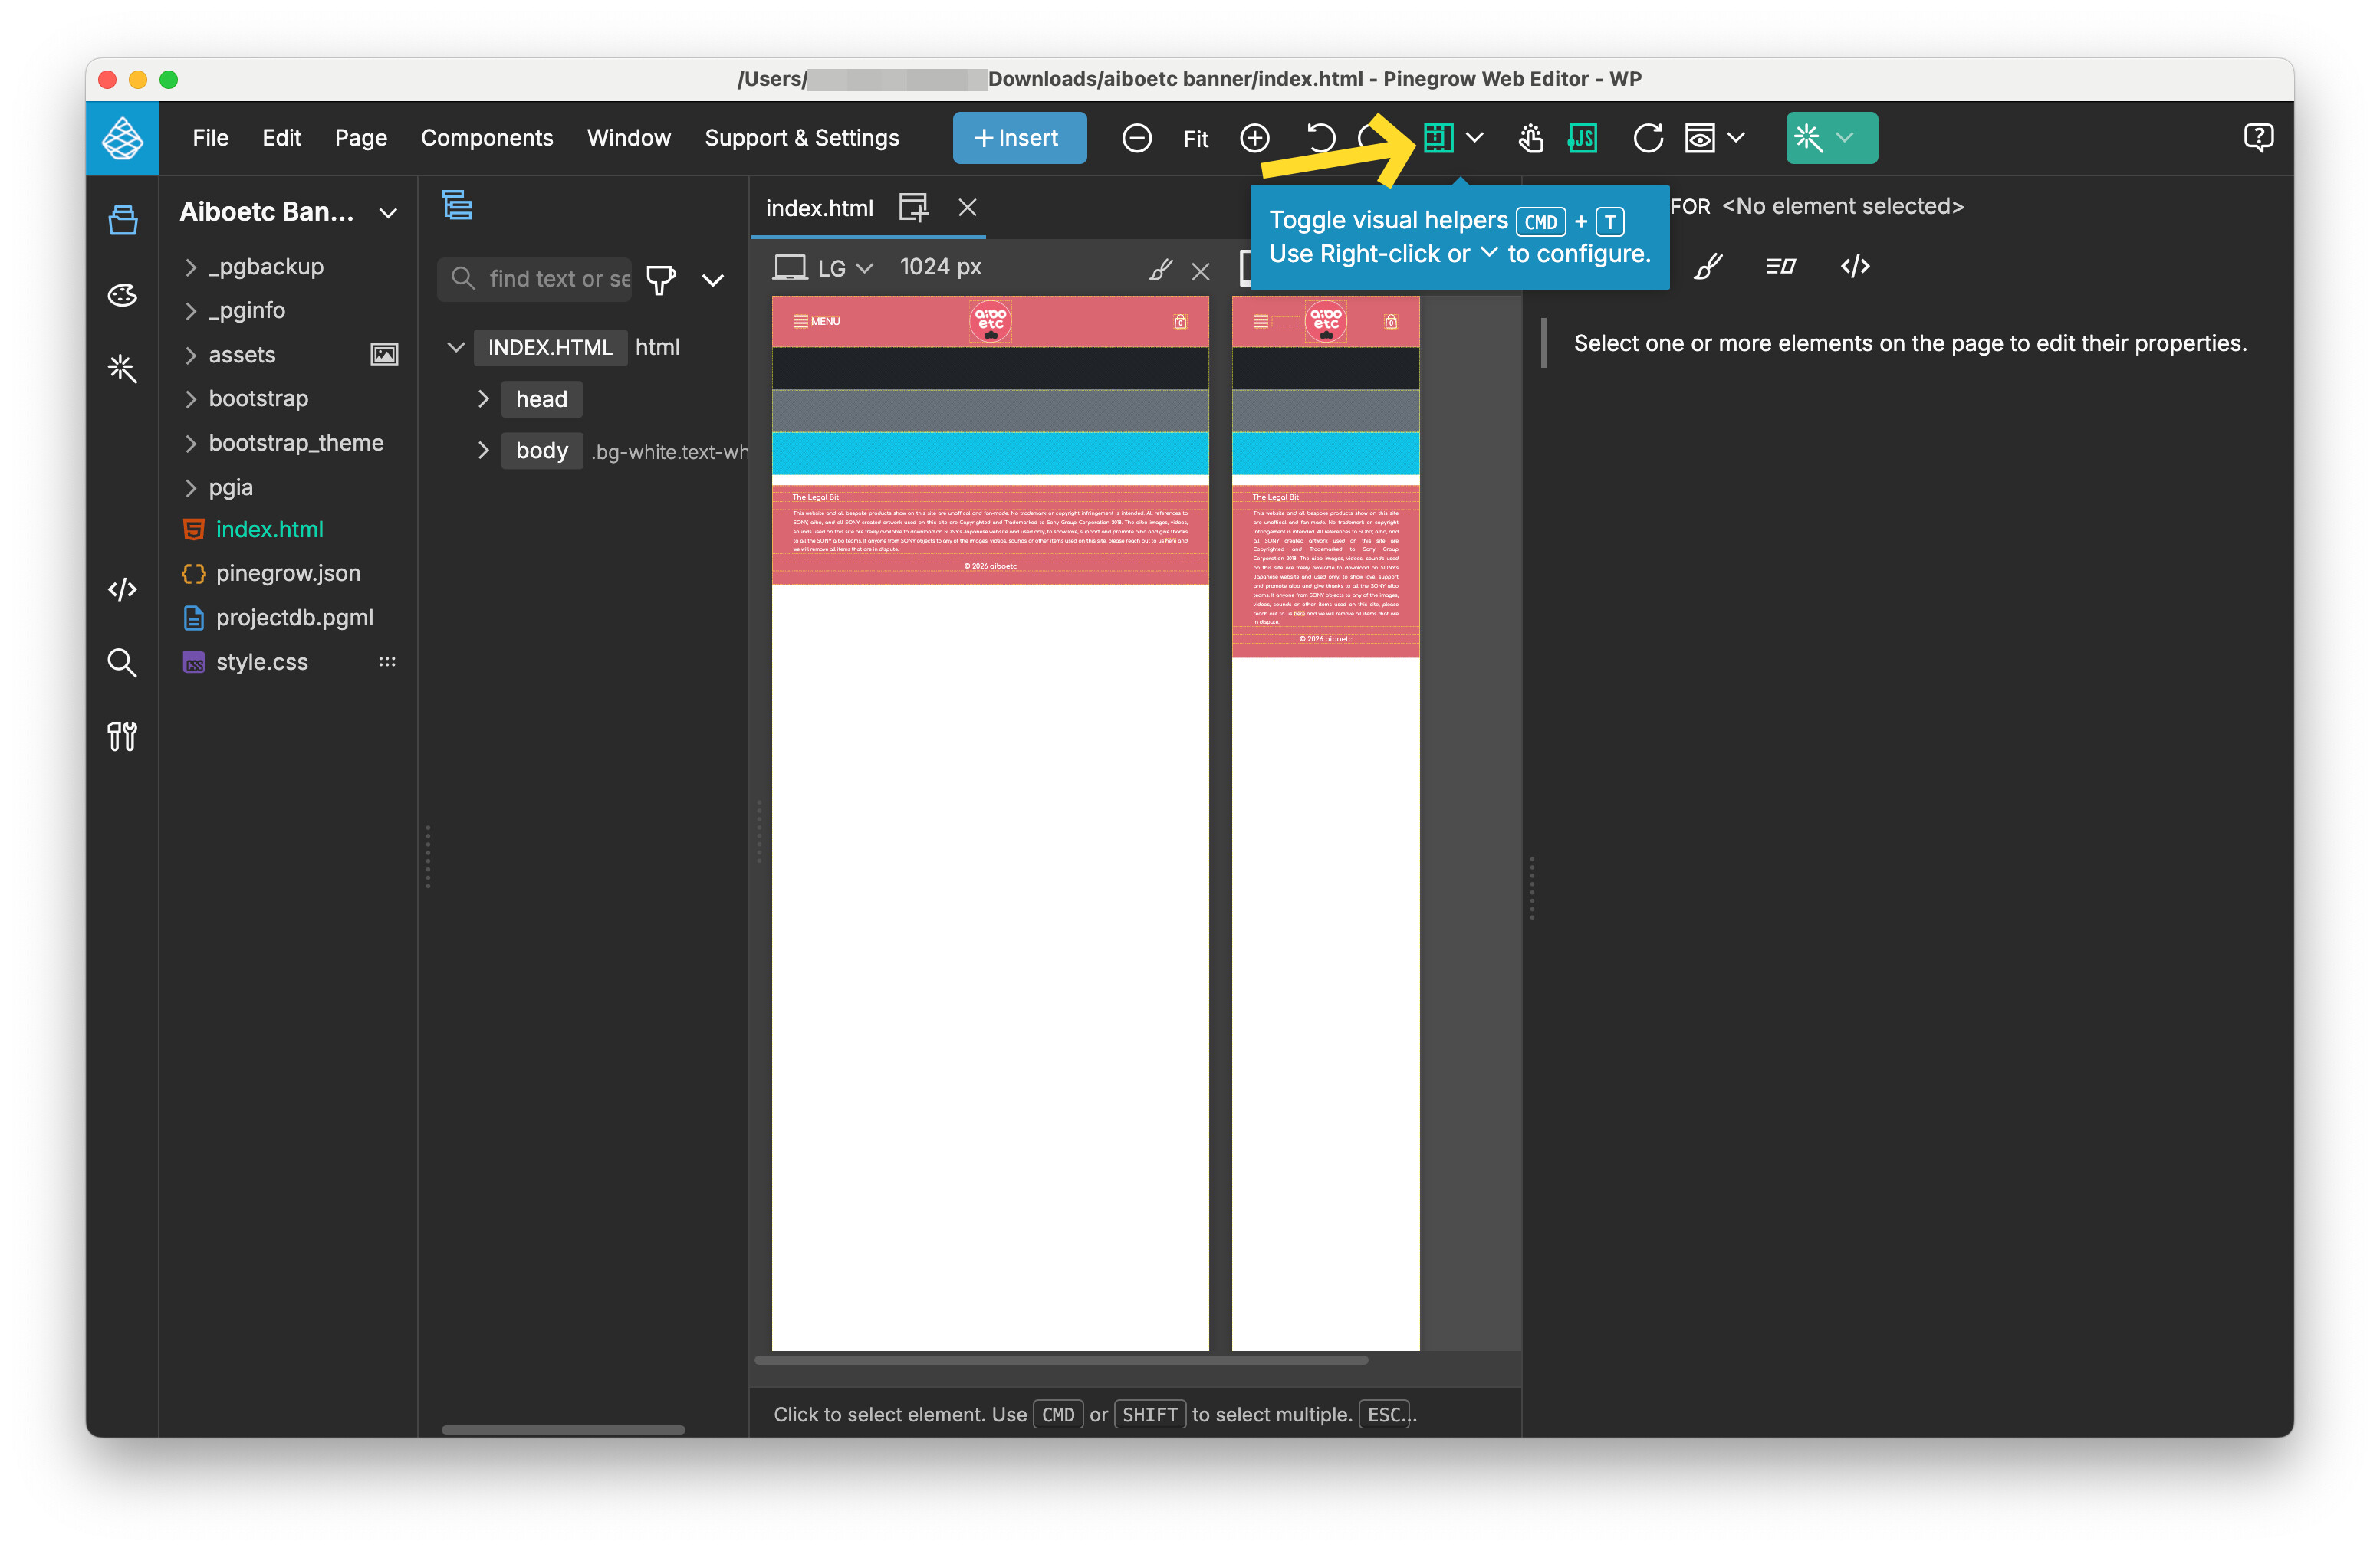The image size is (2380, 1551).
Task: Open the LG device size dropdown
Action: (x=845, y=268)
